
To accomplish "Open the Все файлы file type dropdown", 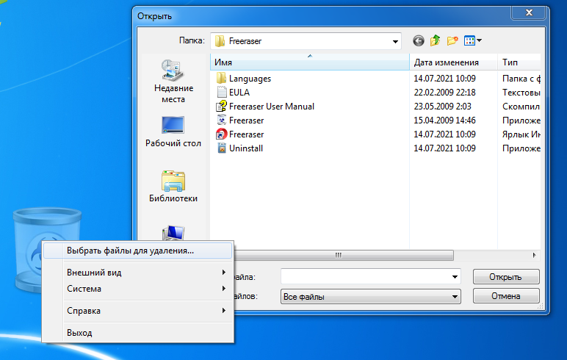I will pos(371,297).
